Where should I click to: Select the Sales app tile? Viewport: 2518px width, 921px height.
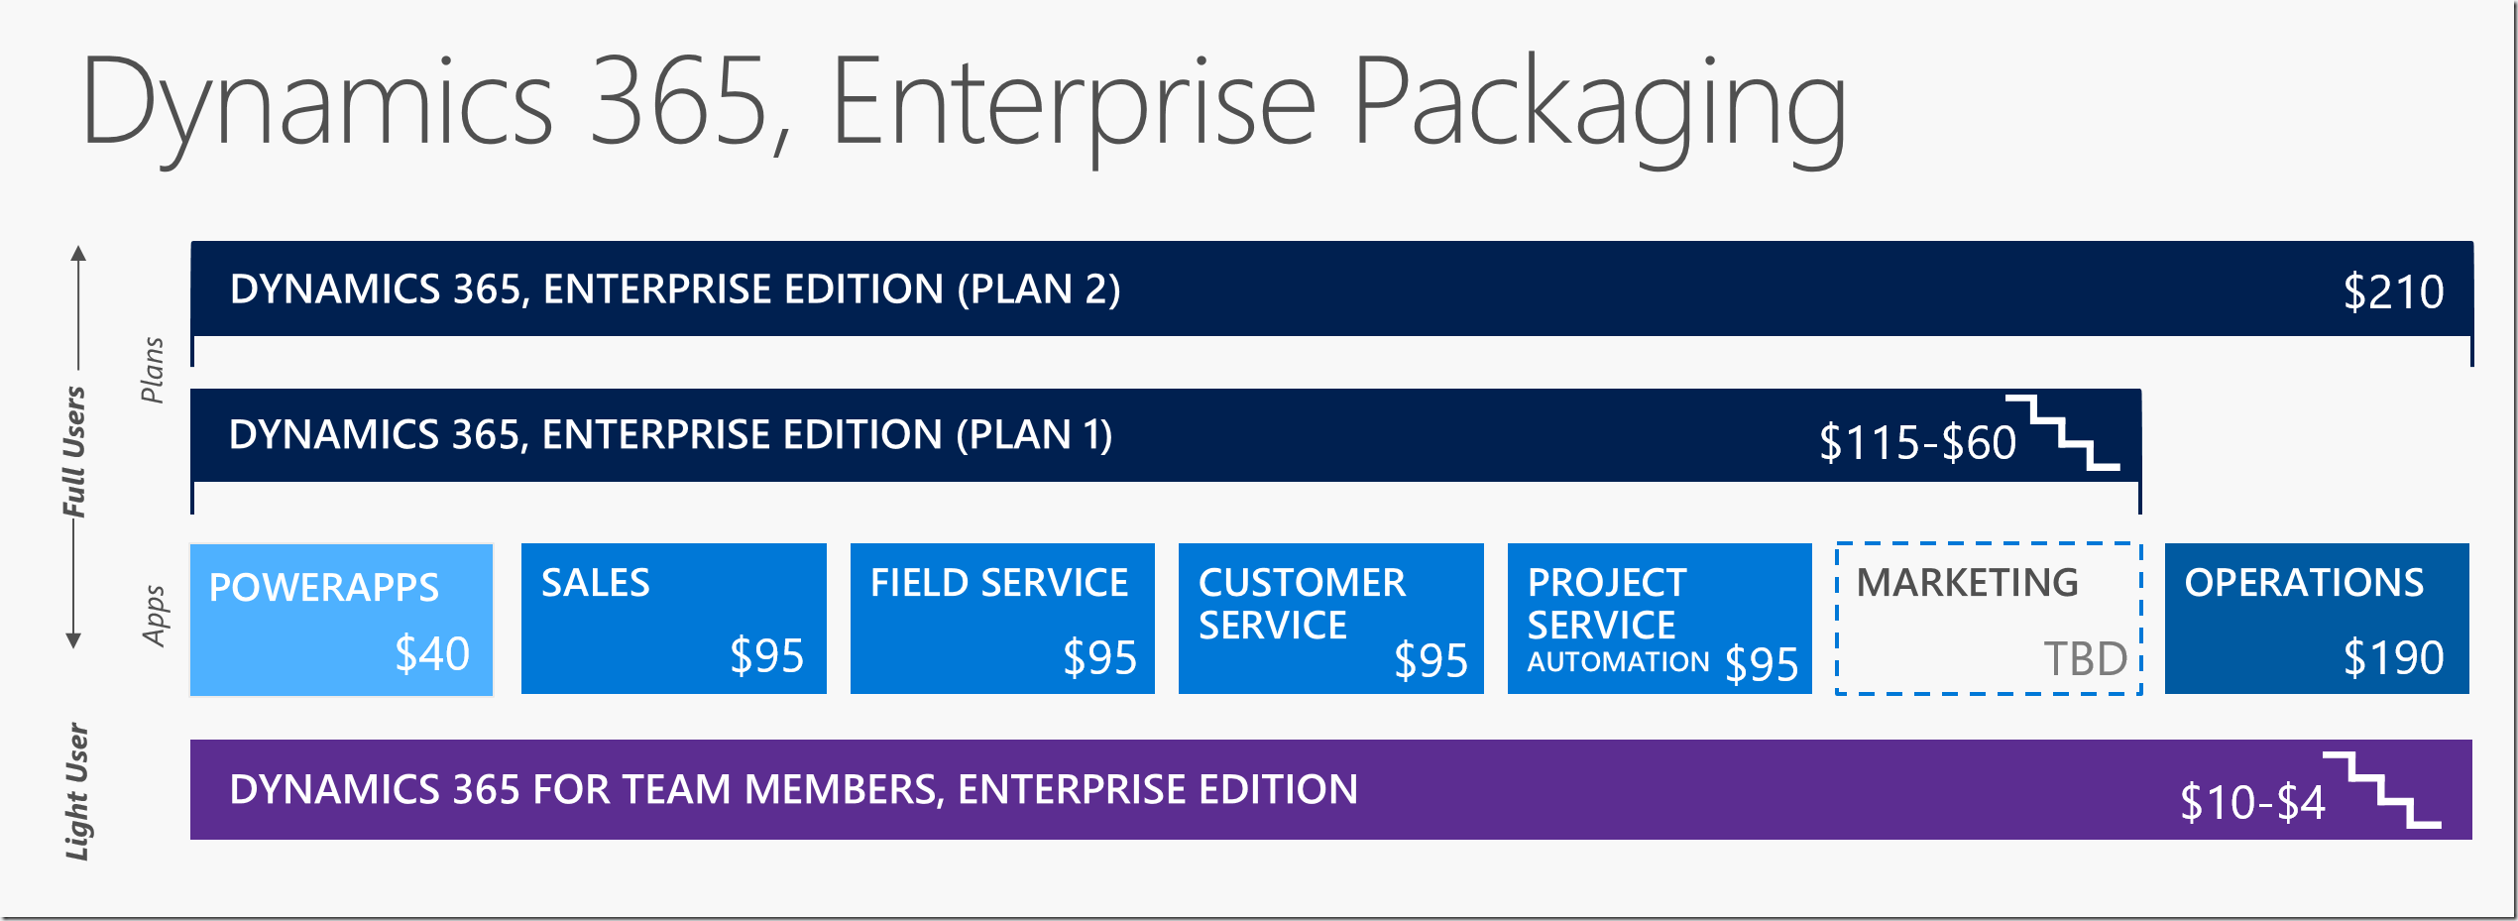(673, 619)
